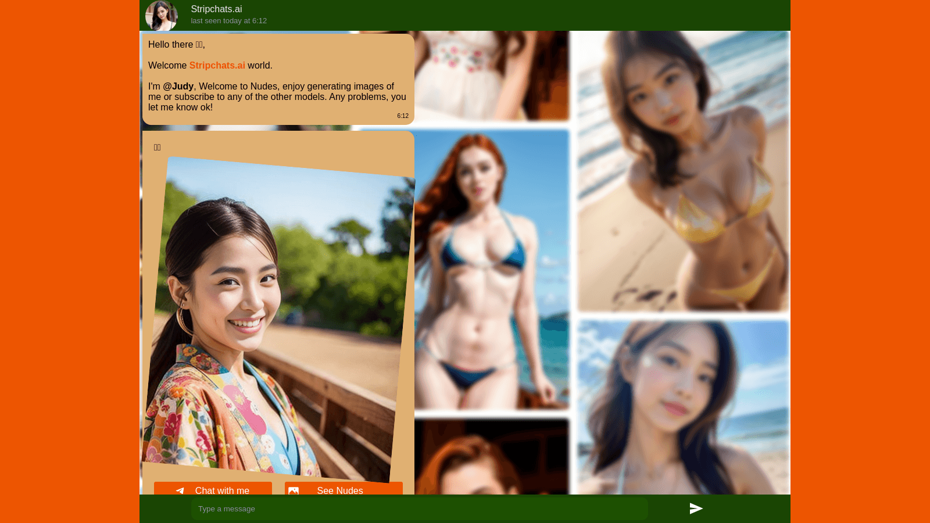Click the 'last seen today at 6:12' status

click(x=228, y=21)
